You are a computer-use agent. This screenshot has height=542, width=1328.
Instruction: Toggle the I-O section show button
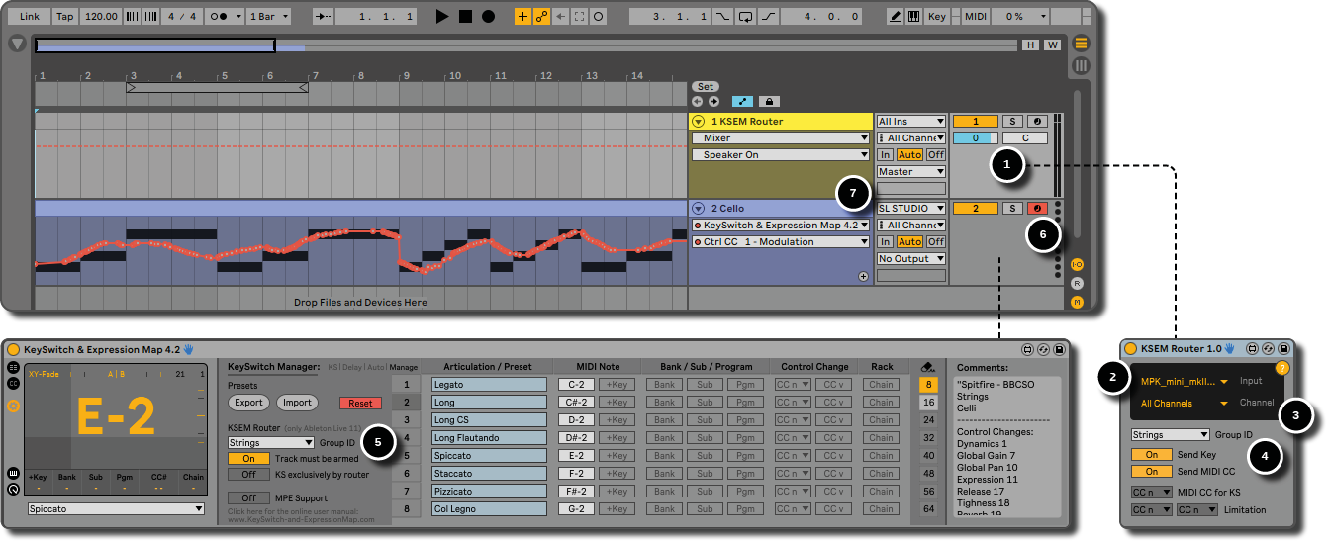point(1078,265)
